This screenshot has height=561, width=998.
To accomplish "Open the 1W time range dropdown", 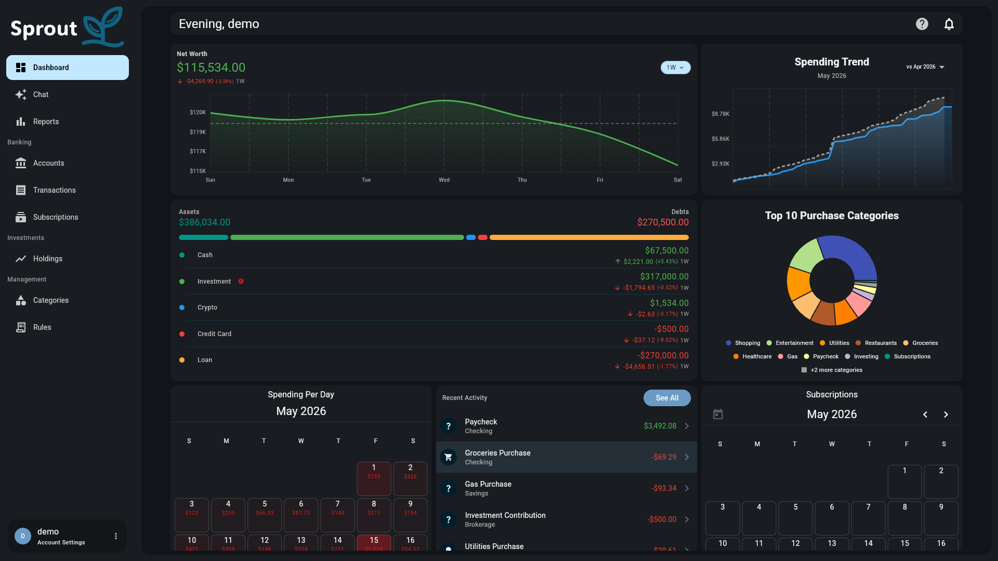I will click(675, 68).
